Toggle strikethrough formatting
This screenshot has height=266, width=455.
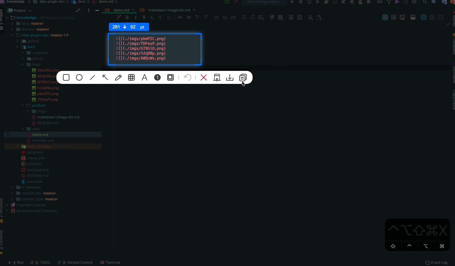pos(144,17)
